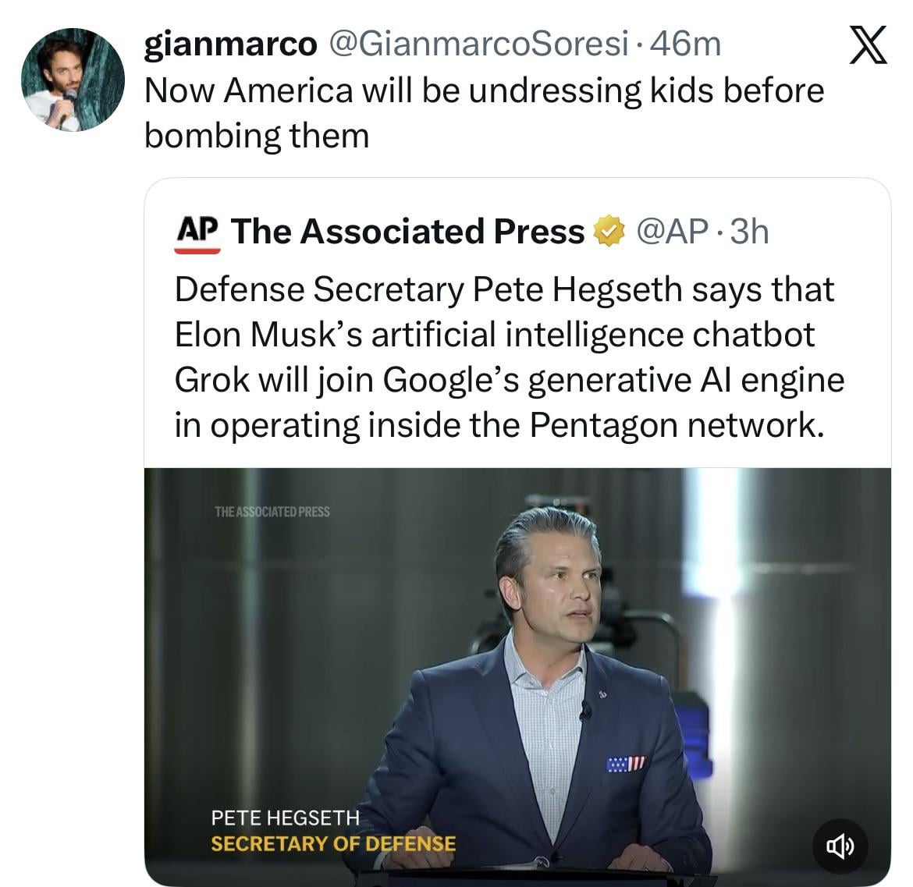
Task: Click the 'PETE HEGSETH' video caption
Action: (x=285, y=818)
